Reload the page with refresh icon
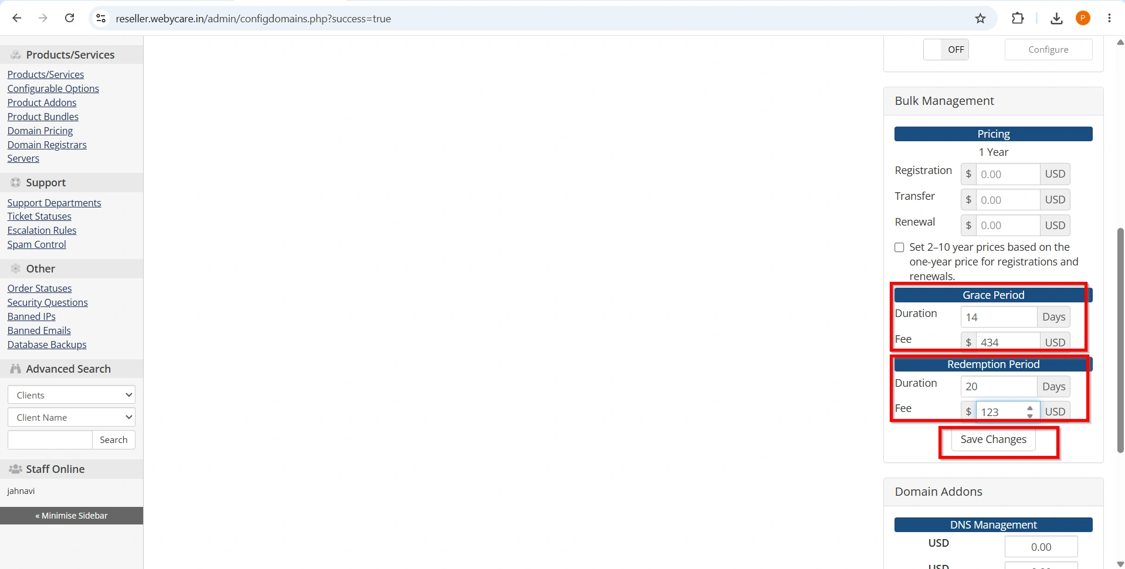This screenshot has height=569, width=1125. 69,18
